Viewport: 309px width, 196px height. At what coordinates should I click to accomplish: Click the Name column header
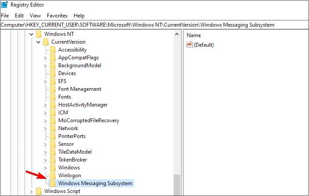point(194,35)
